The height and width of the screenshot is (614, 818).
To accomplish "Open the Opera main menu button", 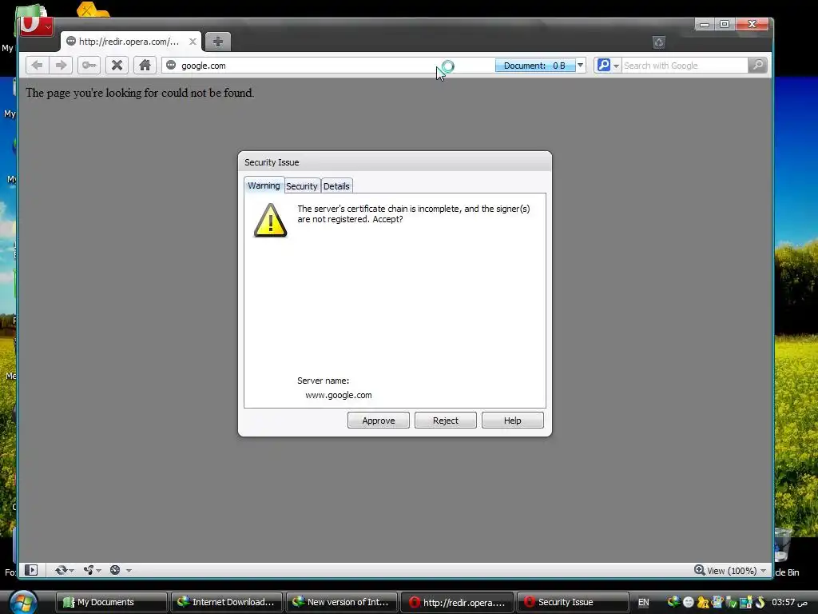I will click(x=36, y=25).
